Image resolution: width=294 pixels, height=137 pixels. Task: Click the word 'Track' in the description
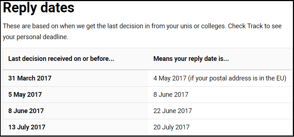point(255,26)
